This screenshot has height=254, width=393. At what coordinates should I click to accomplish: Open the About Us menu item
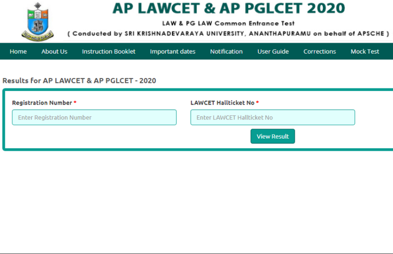[x=54, y=52]
